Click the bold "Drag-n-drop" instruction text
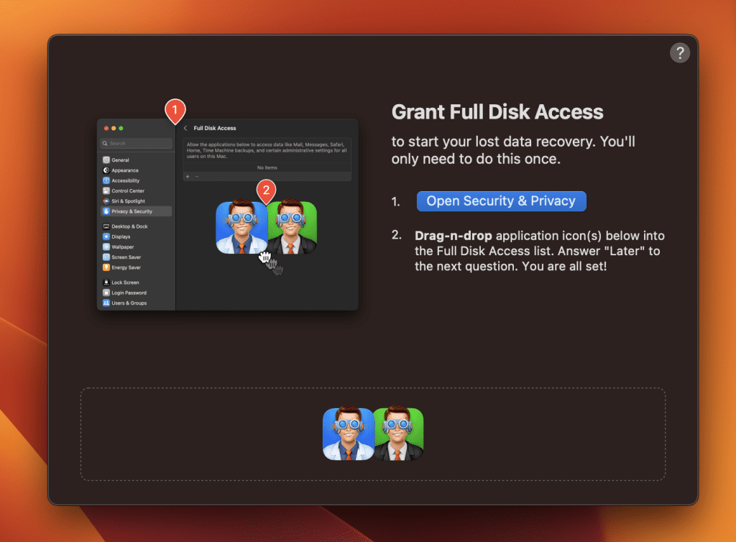The width and height of the screenshot is (736, 542). pyautogui.click(x=454, y=236)
